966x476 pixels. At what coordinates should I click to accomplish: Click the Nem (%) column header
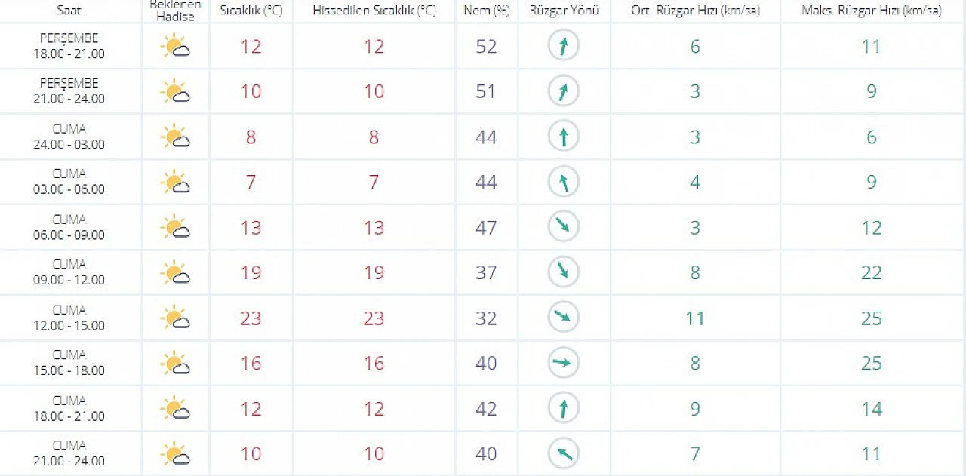point(487,11)
